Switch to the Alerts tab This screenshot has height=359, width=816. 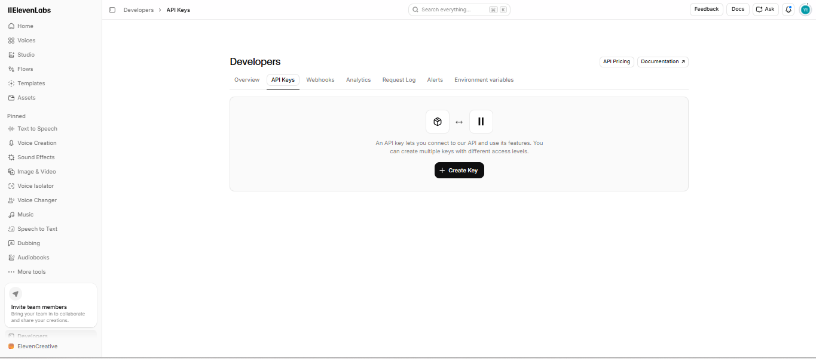click(x=435, y=80)
